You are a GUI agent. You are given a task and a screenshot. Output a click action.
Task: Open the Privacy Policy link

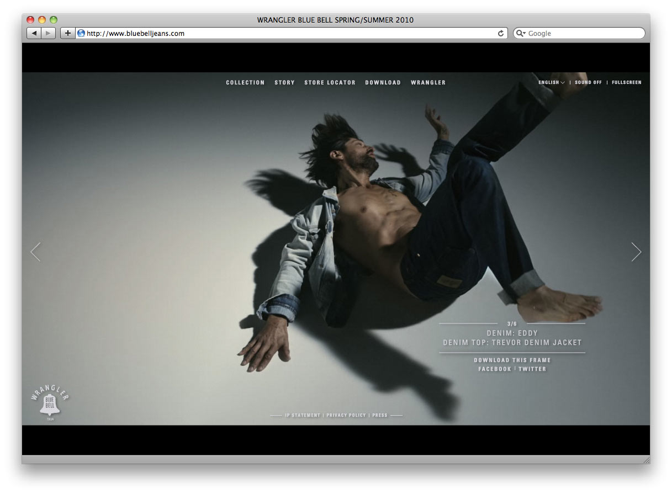point(346,415)
